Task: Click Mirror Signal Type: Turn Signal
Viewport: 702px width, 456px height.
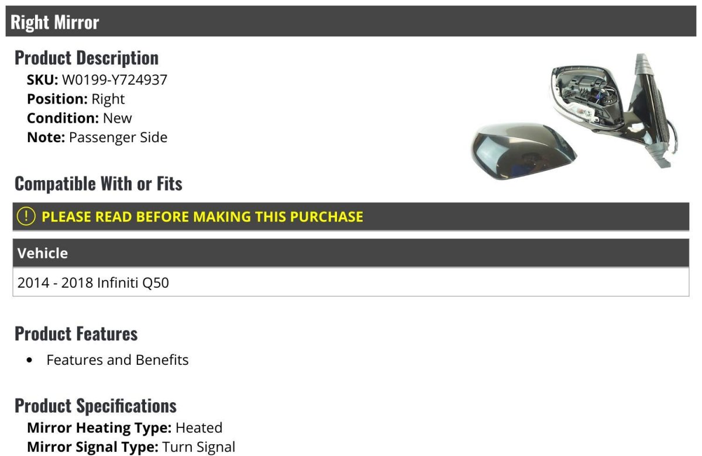Action: (x=131, y=447)
